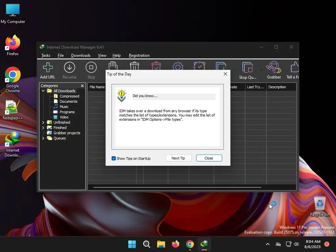Click the Delete trash can toolbar icon

(135, 66)
